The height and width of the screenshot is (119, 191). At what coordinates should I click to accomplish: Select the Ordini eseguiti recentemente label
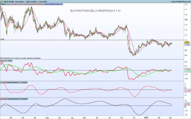(16, 4)
